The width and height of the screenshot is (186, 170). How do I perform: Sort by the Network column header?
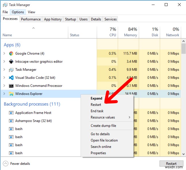170,32
